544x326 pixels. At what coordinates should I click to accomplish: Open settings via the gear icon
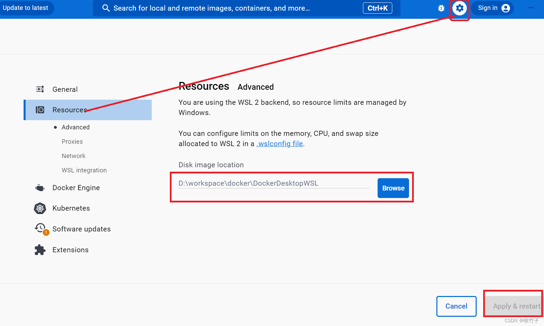point(460,8)
